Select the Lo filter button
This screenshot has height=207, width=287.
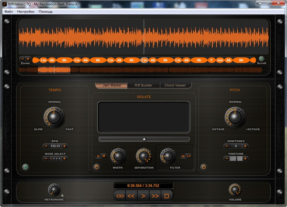pyautogui.click(x=189, y=156)
